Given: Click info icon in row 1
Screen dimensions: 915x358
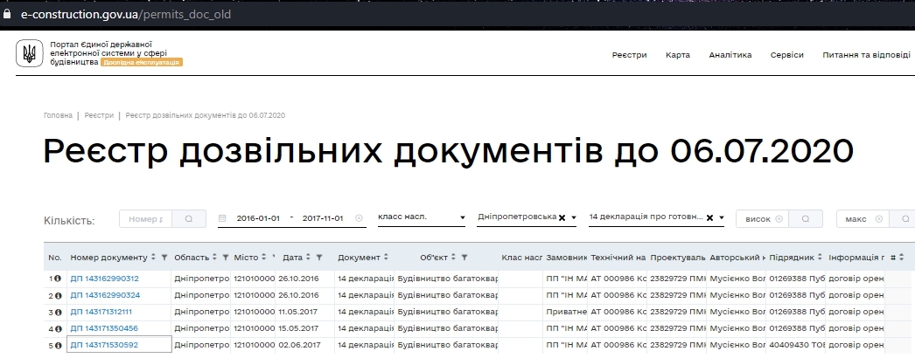Looking at the screenshot, I should click(58, 279).
